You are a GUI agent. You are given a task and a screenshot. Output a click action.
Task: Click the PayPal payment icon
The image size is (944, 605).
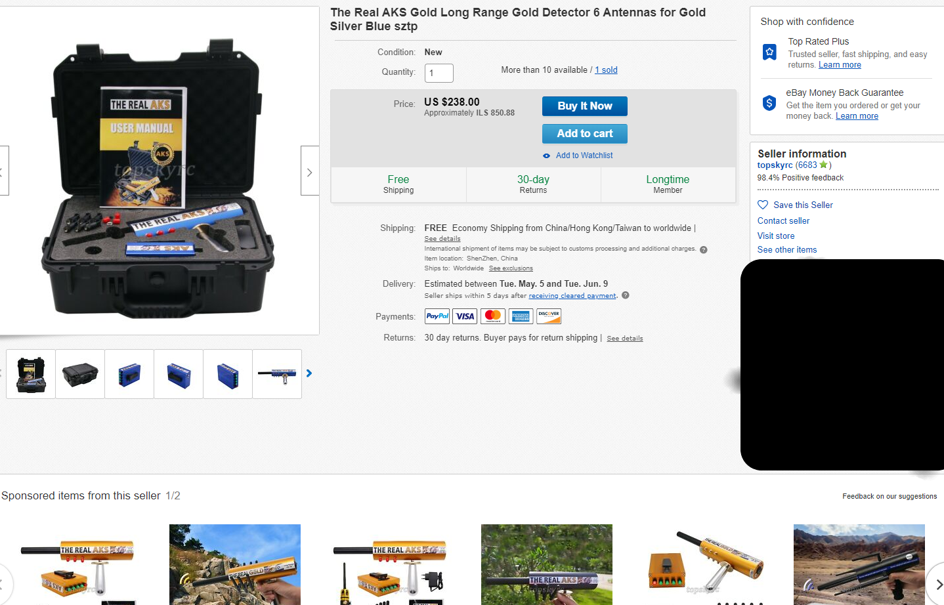pos(437,316)
